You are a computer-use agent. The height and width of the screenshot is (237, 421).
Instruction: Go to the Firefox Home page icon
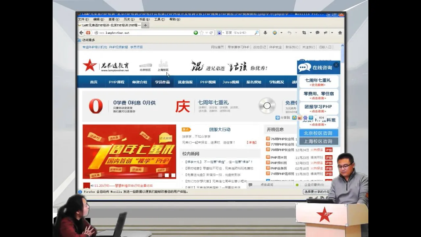click(340, 33)
